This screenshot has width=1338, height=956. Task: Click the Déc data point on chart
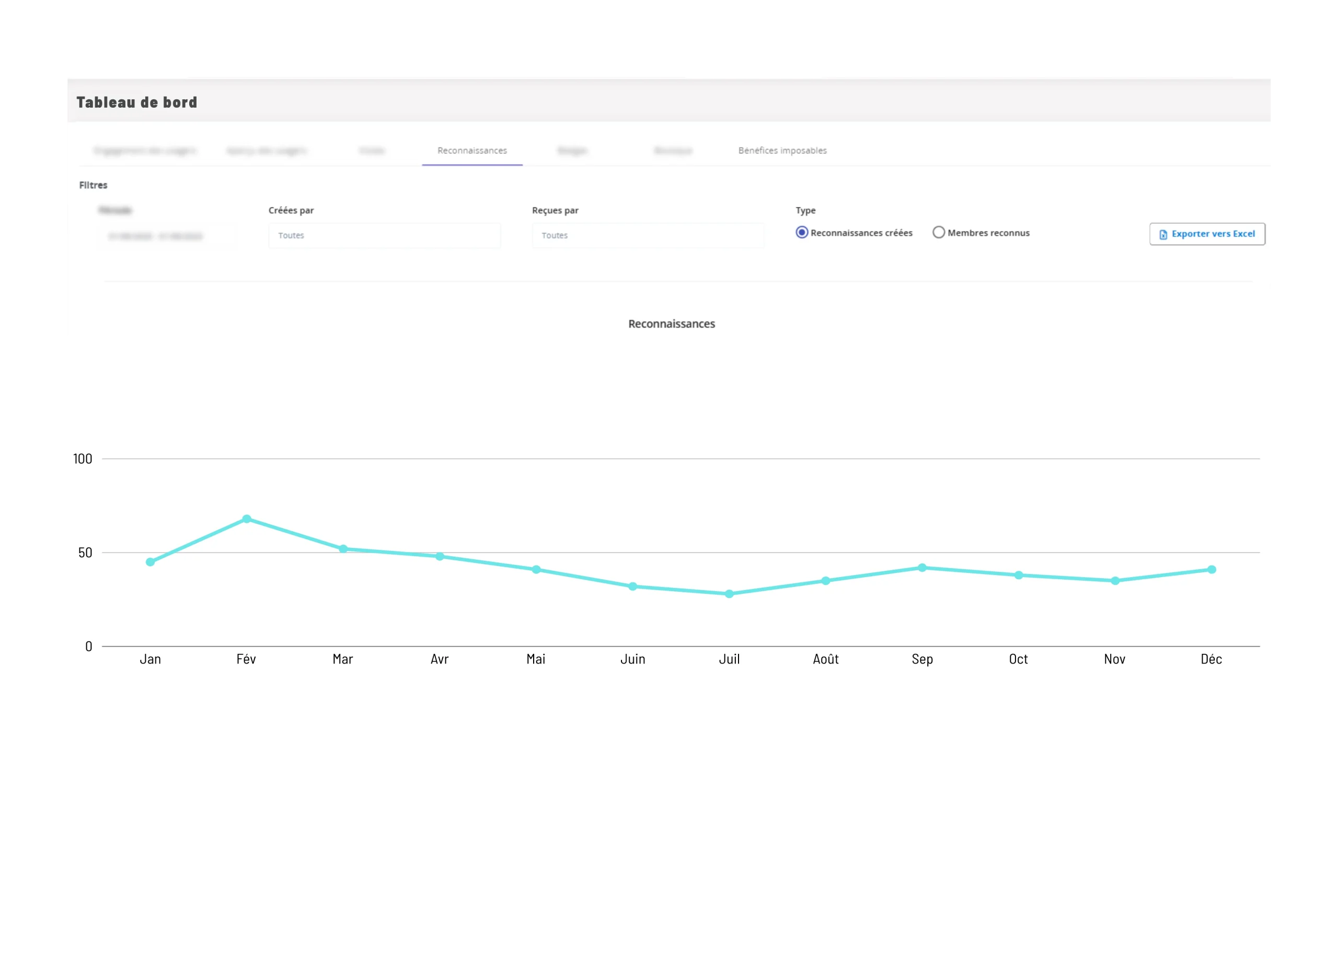1212,569
